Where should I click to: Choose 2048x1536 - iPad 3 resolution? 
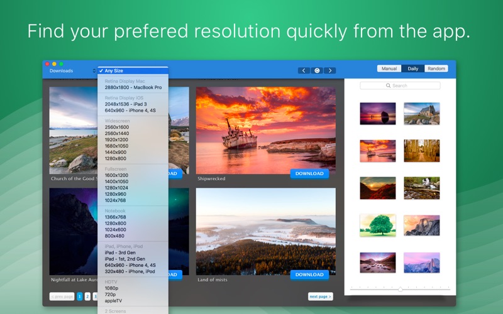133,104
